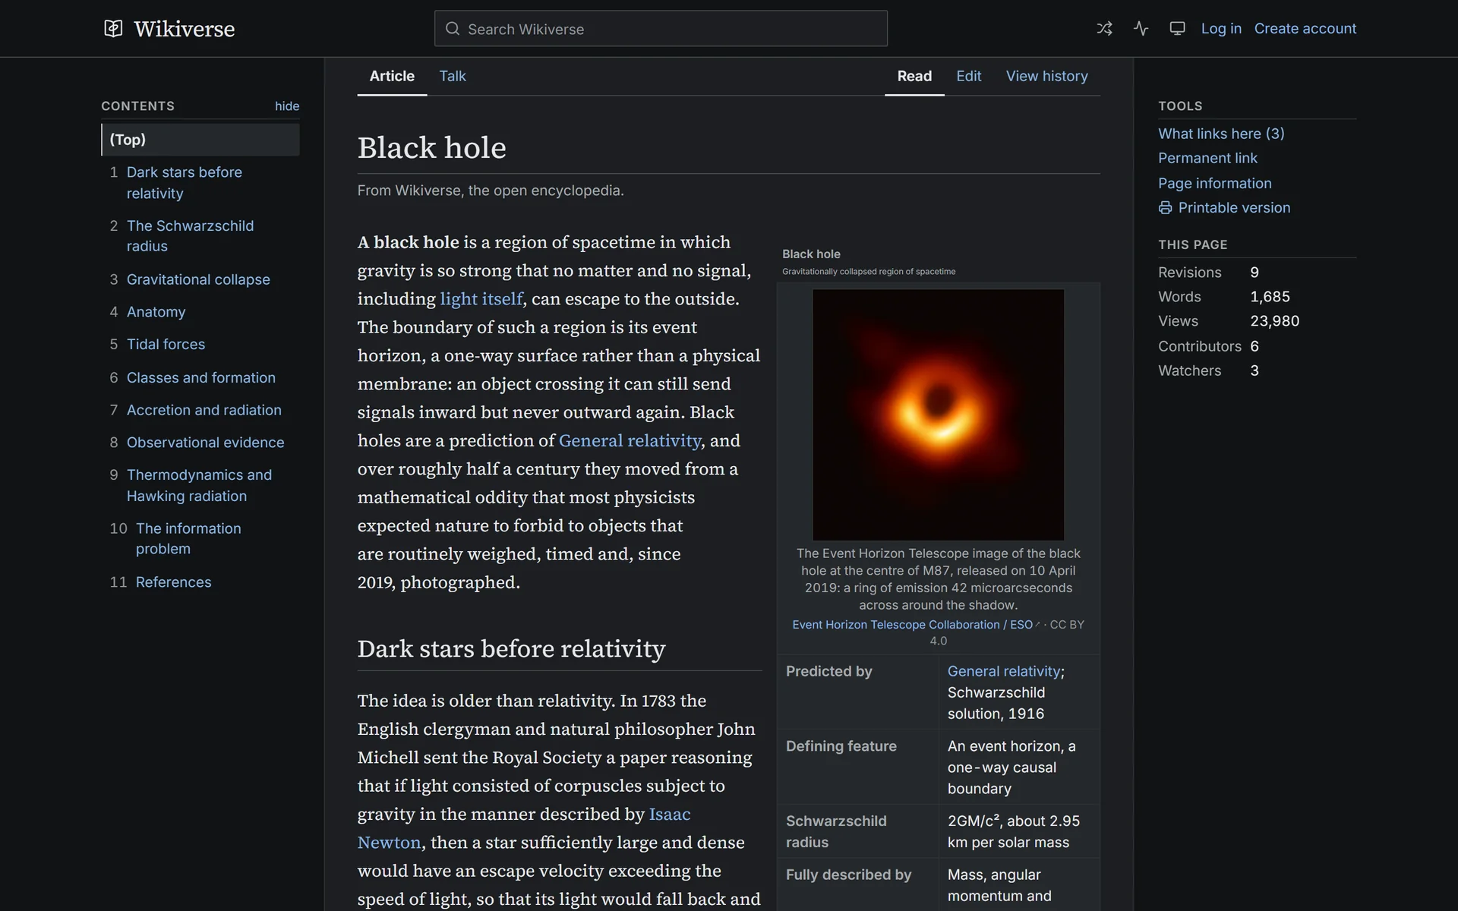The image size is (1458, 911).
Task: Jump to Tidal forces in contents
Action: 166,345
